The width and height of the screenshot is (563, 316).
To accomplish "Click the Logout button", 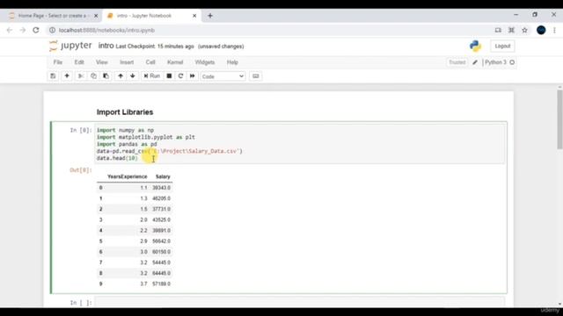I will [x=502, y=47].
